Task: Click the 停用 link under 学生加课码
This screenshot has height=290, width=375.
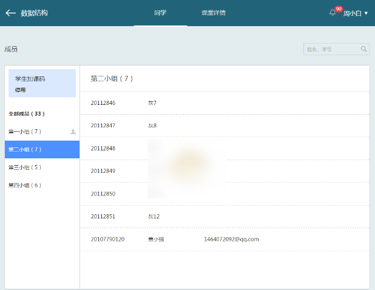Action: click(21, 90)
